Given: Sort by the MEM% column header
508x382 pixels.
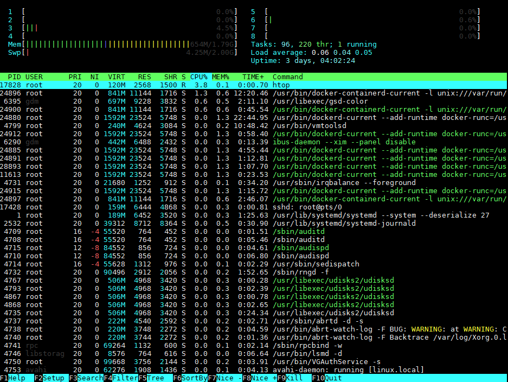Looking at the screenshot, I should [x=221, y=77].
